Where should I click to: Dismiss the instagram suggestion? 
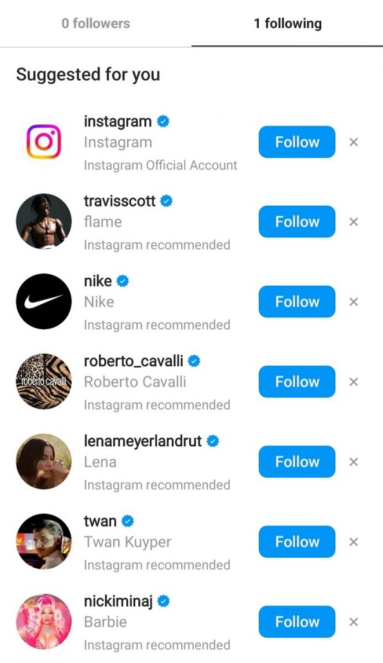click(353, 142)
